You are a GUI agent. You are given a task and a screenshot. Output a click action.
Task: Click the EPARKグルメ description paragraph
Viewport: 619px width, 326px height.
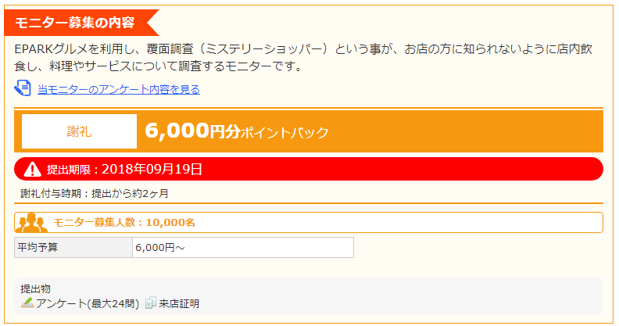[x=303, y=57]
